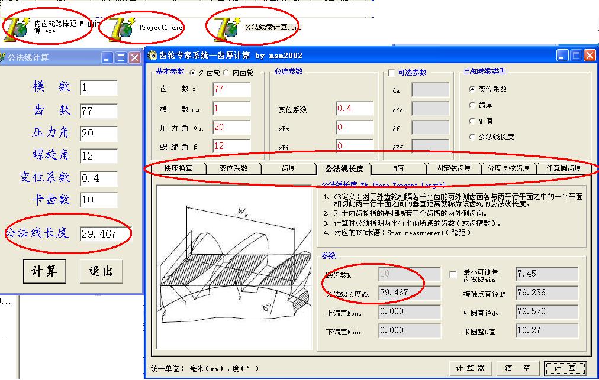
Task: Click the 模数 field in 公法线计算
Action: [99, 87]
